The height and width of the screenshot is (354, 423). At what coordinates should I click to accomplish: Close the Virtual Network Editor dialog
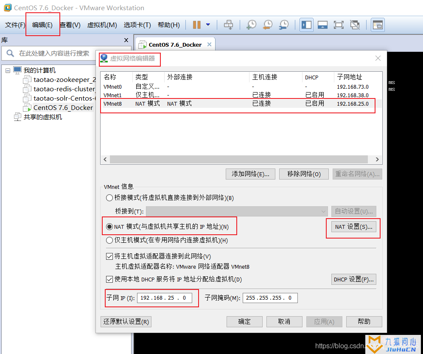click(x=378, y=58)
